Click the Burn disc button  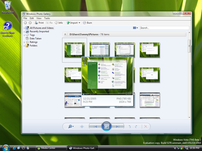click(x=87, y=23)
